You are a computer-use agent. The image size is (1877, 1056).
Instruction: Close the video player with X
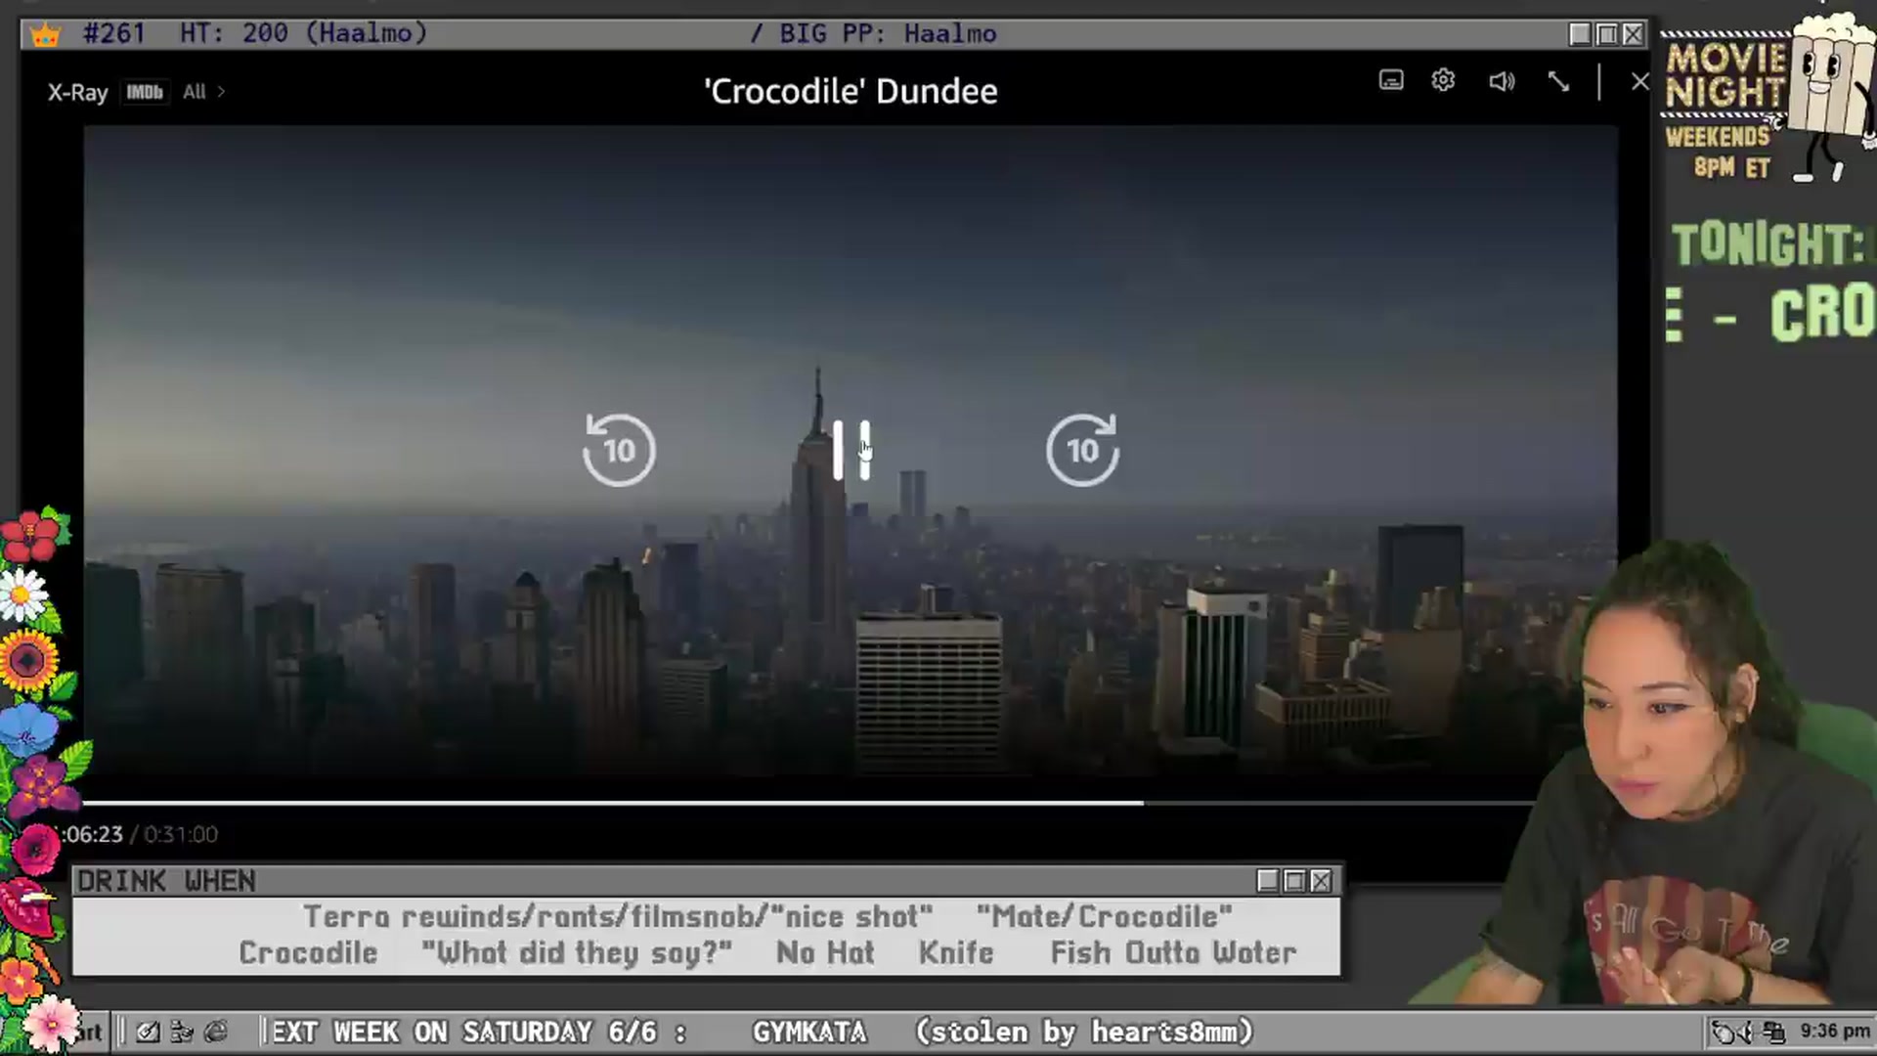click(1639, 82)
